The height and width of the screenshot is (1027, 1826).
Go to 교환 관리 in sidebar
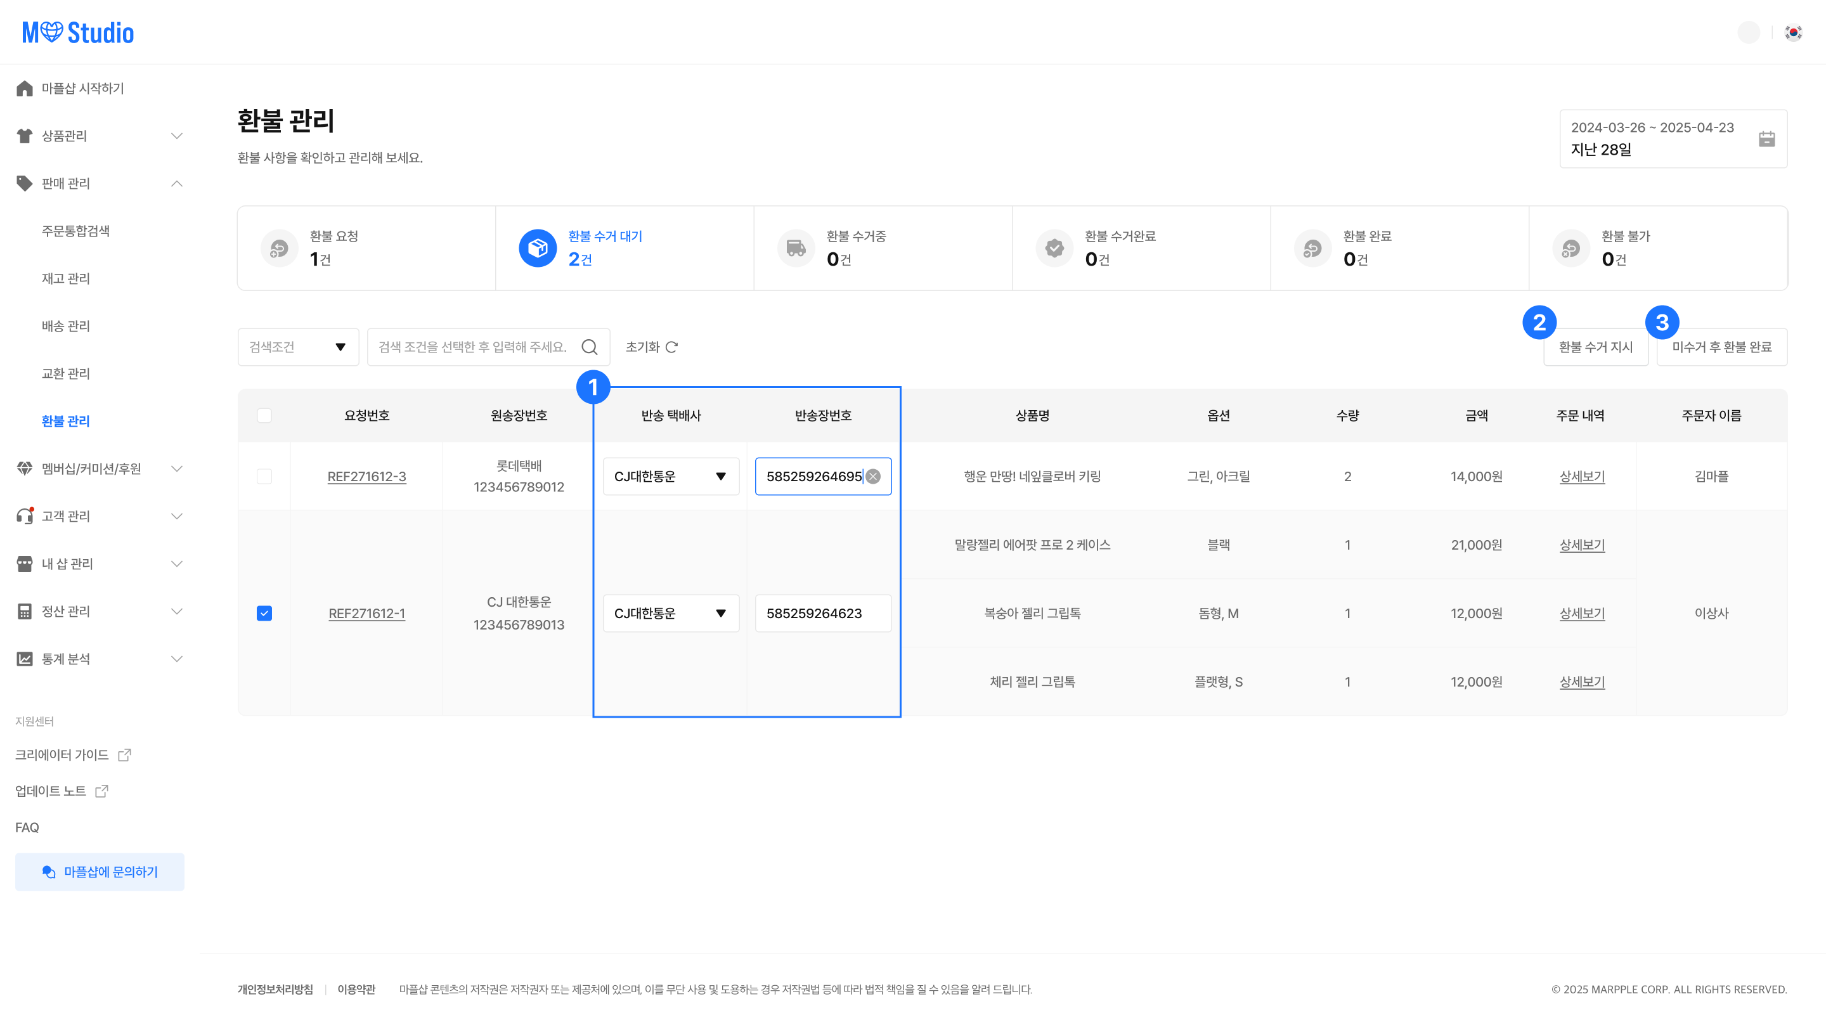pos(65,373)
